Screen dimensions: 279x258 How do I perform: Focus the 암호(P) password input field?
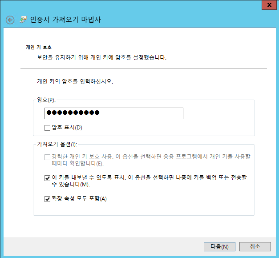pos(114,113)
